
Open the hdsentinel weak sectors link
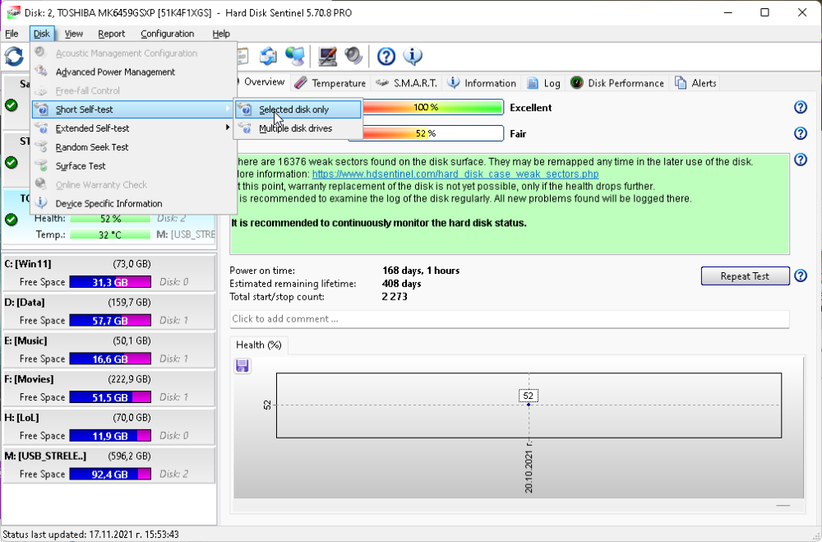point(455,174)
